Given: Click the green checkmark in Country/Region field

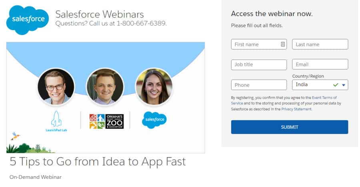Looking at the screenshot, I should 336,85.
